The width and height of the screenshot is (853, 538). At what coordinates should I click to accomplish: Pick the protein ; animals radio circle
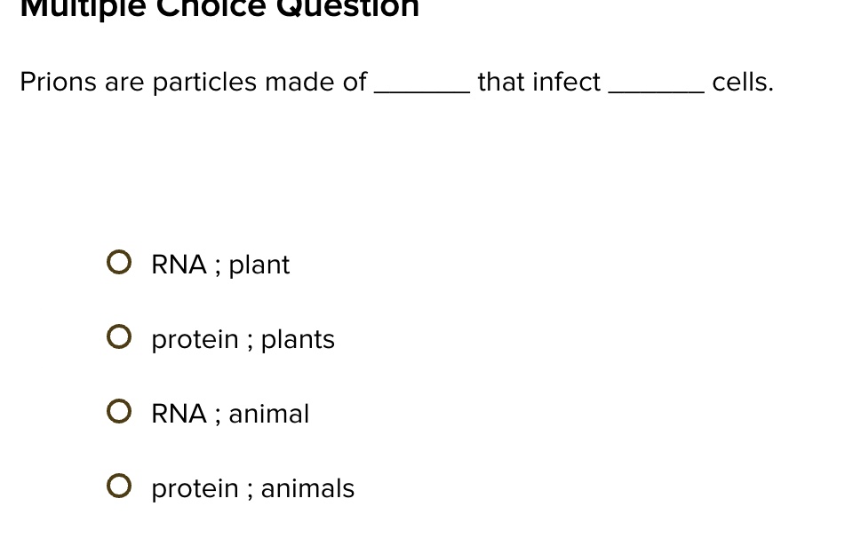click(118, 486)
